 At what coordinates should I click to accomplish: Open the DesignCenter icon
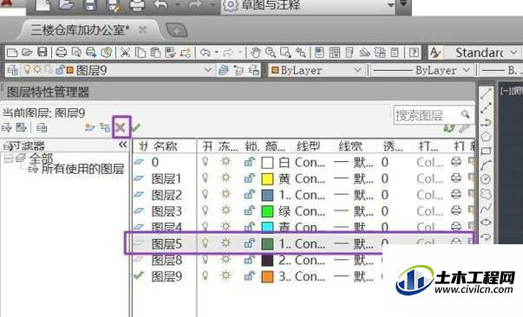[x=335, y=52]
